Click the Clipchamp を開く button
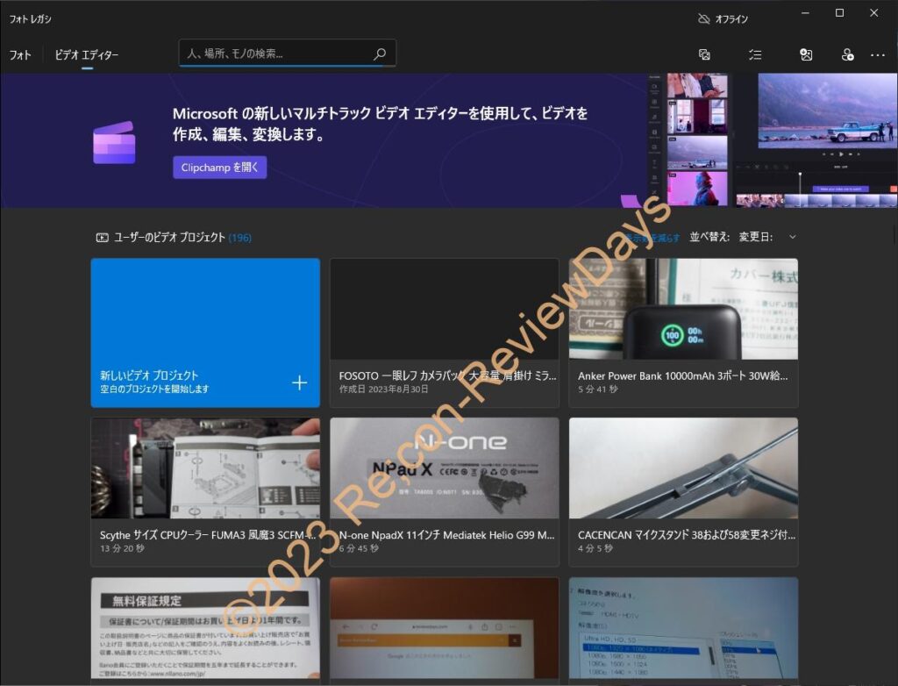 coord(219,168)
